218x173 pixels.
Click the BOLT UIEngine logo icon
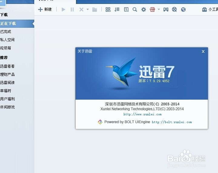100,122
